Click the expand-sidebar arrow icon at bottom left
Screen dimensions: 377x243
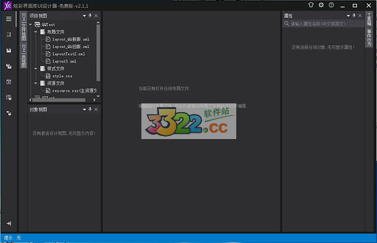tap(9, 224)
